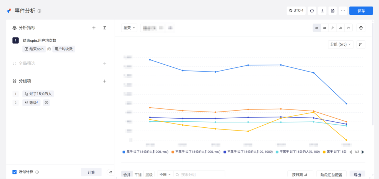Viewport: 379px width, 179px height.
Task: Open the info icon next to 事件分析 title
Action: click(x=39, y=11)
